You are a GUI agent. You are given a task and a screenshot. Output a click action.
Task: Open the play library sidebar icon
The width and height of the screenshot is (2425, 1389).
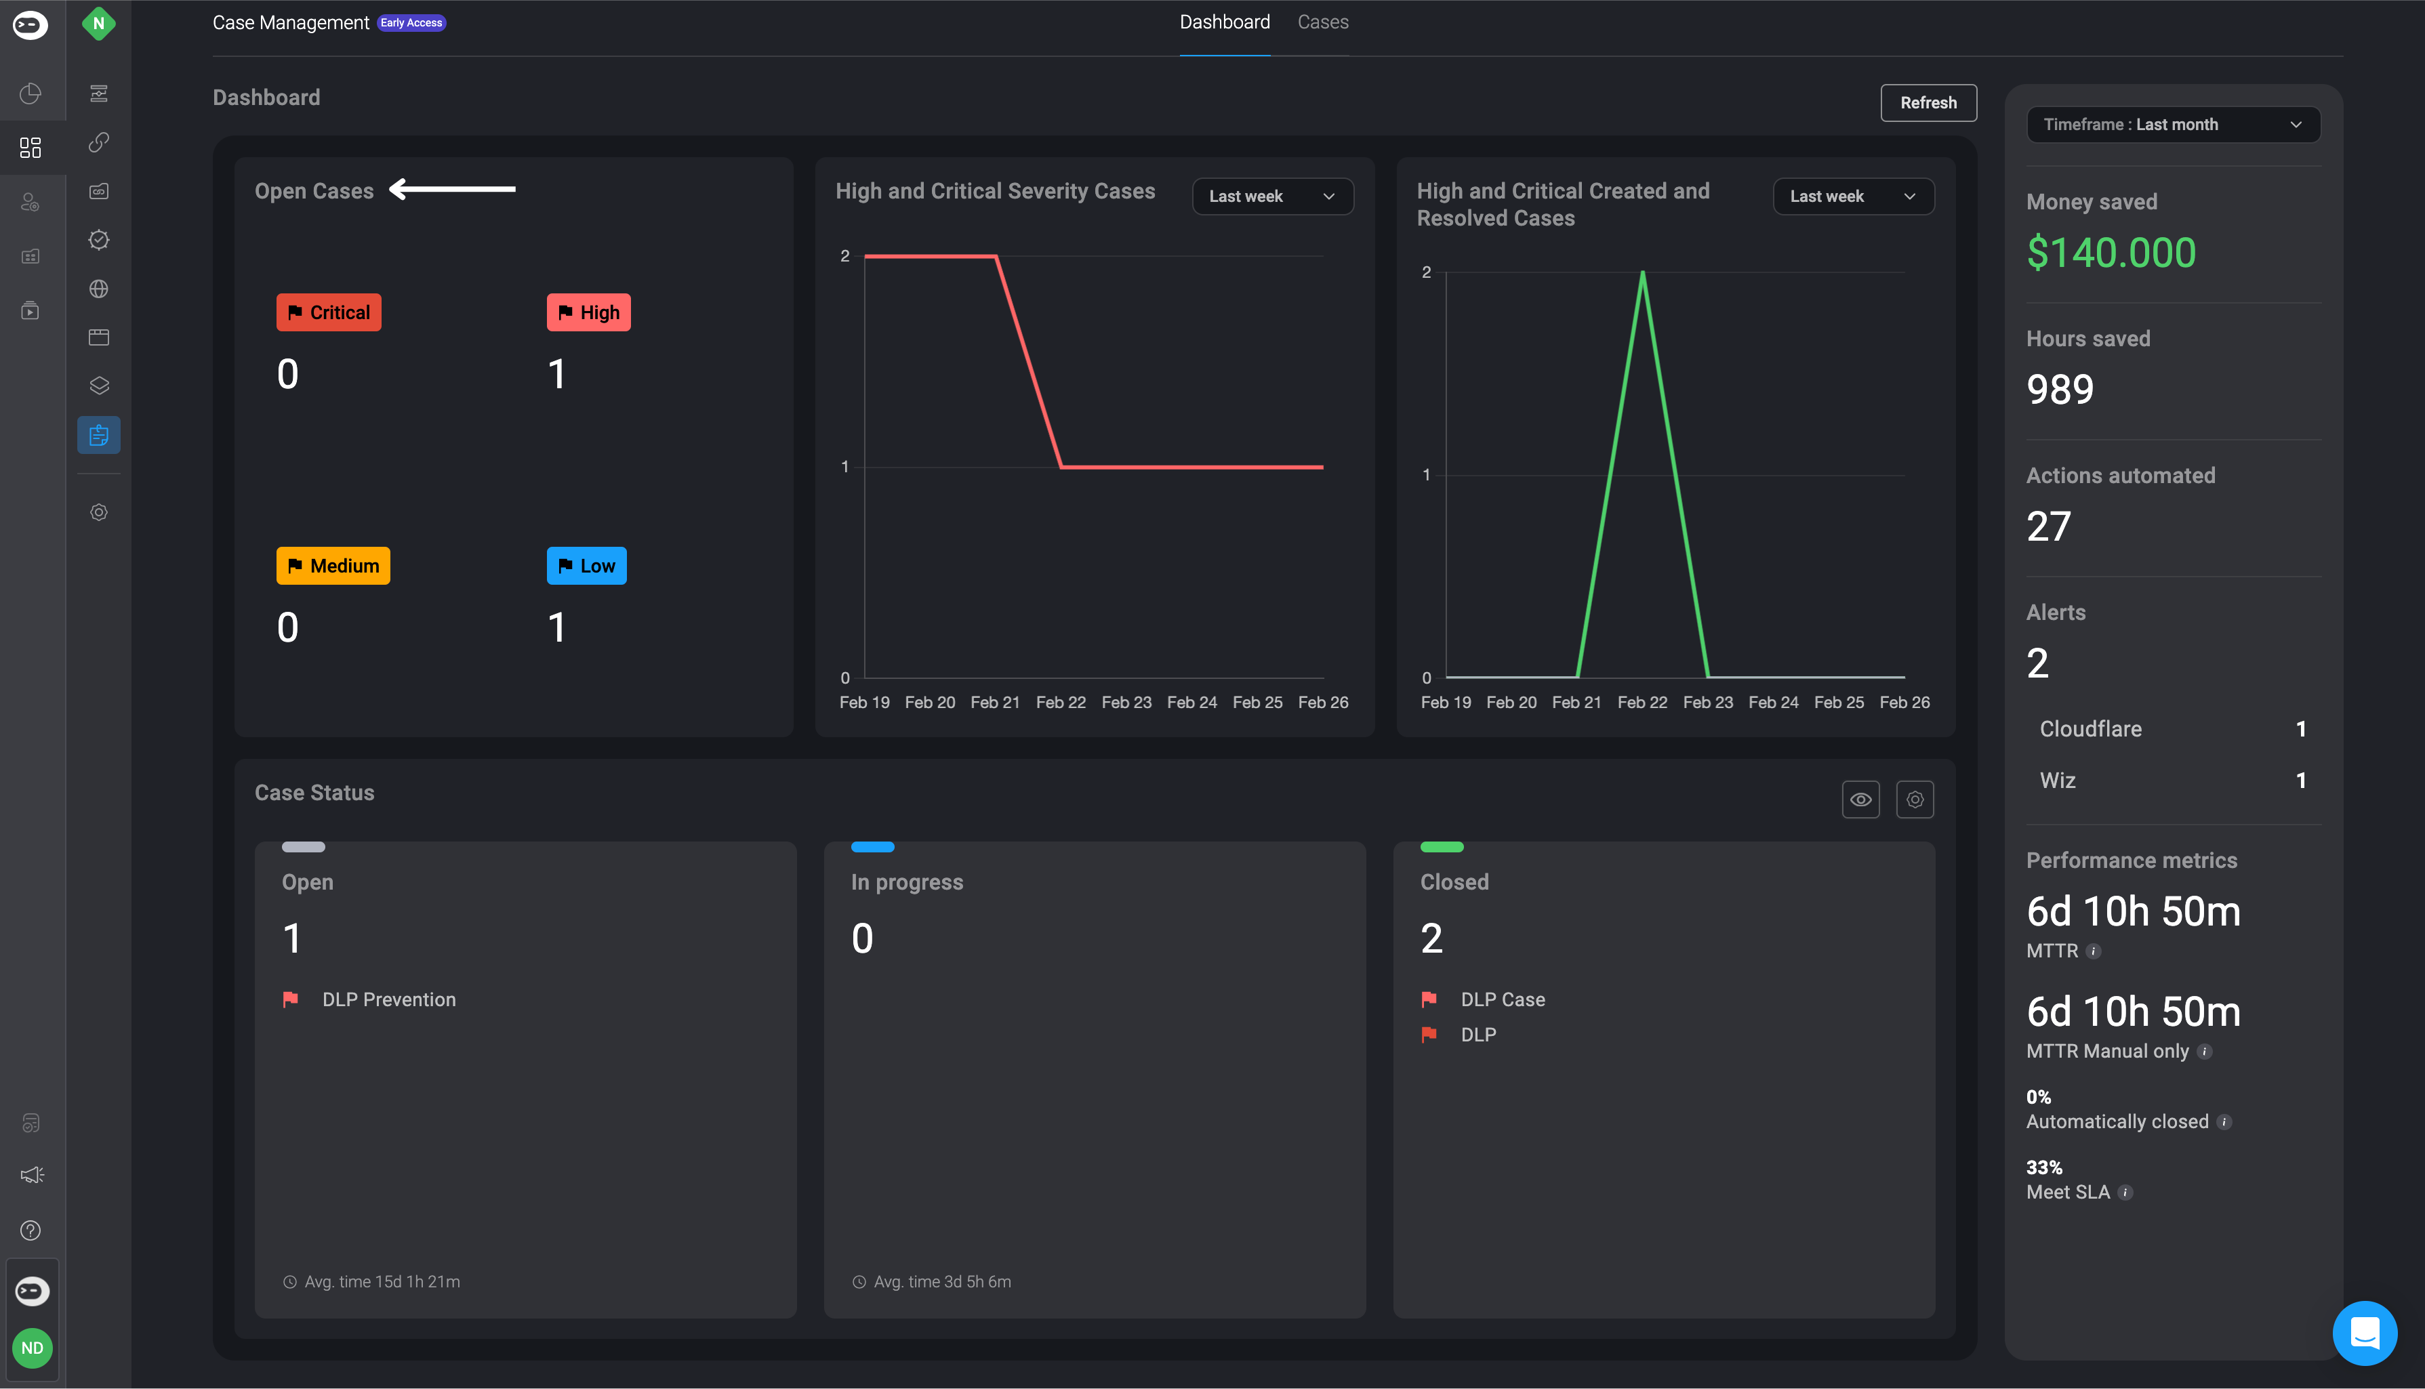[30, 311]
